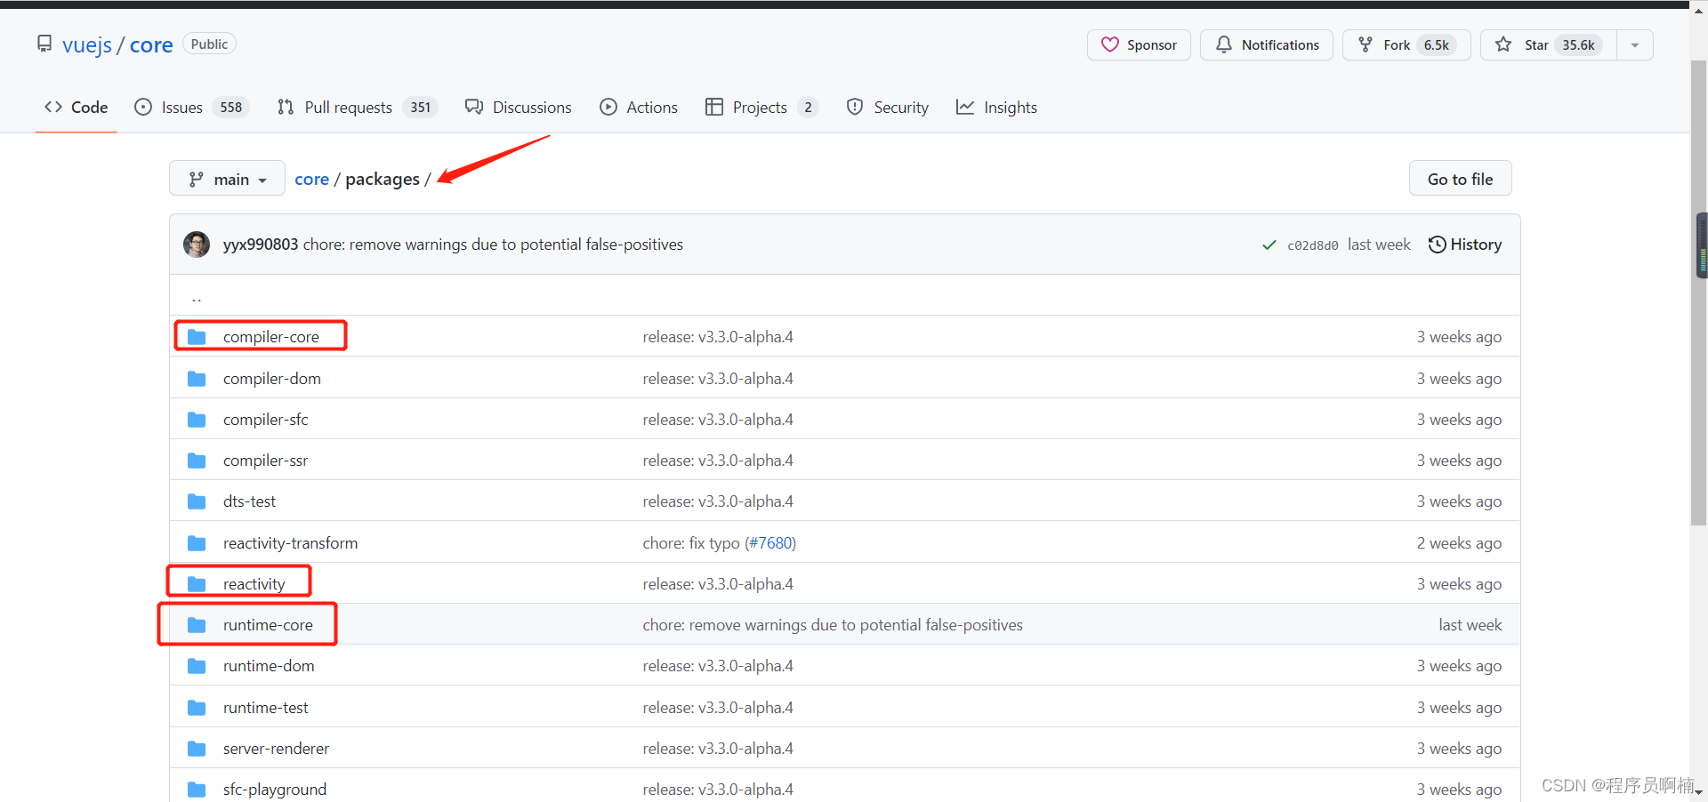Click the reactivity-transform folder icon
The width and height of the screenshot is (1708, 802).
pos(197,543)
